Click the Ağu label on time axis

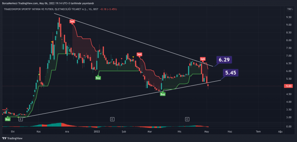tap(281, 131)
